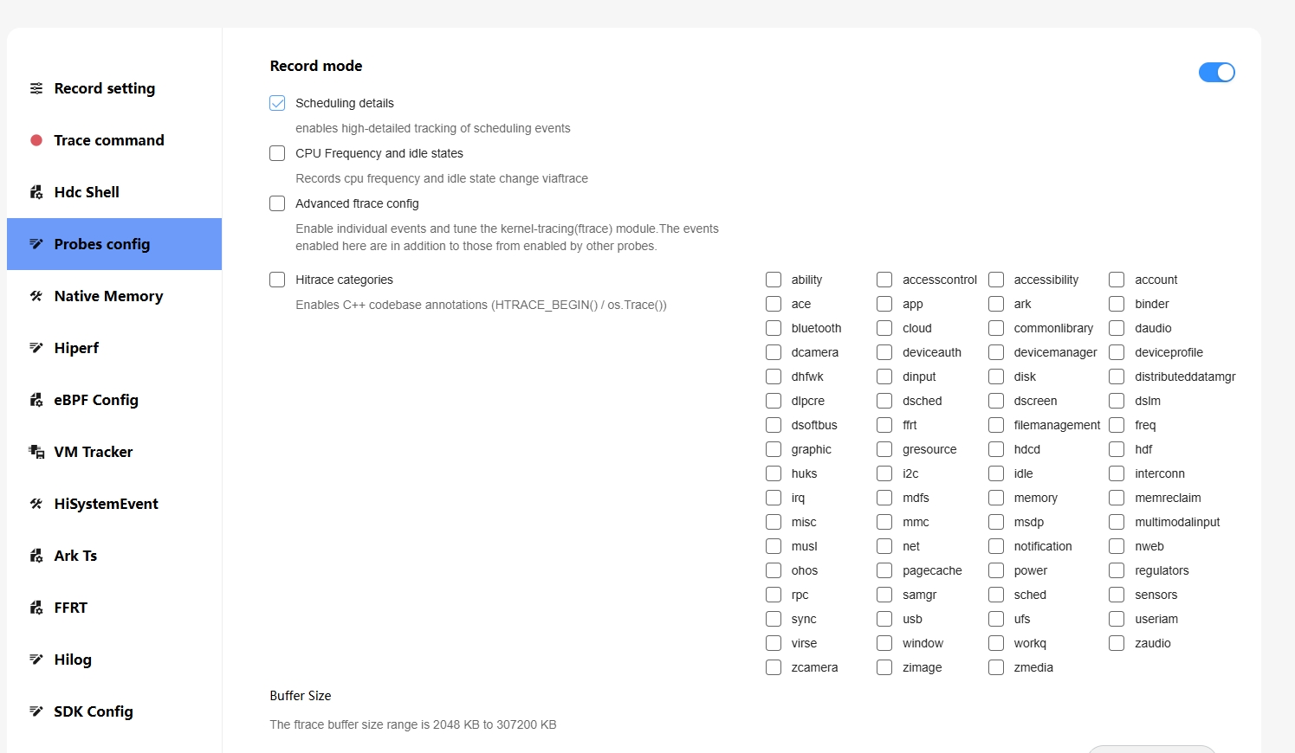Enable CPU Frequency and idle states
This screenshot has width=1295, height=753.
tap(277, 153)
